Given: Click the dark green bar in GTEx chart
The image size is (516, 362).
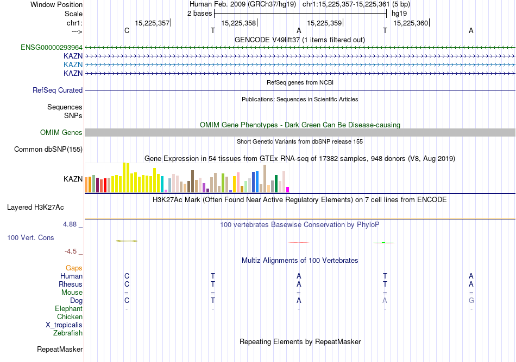Looking at the screenshot, I should point(276,184).
